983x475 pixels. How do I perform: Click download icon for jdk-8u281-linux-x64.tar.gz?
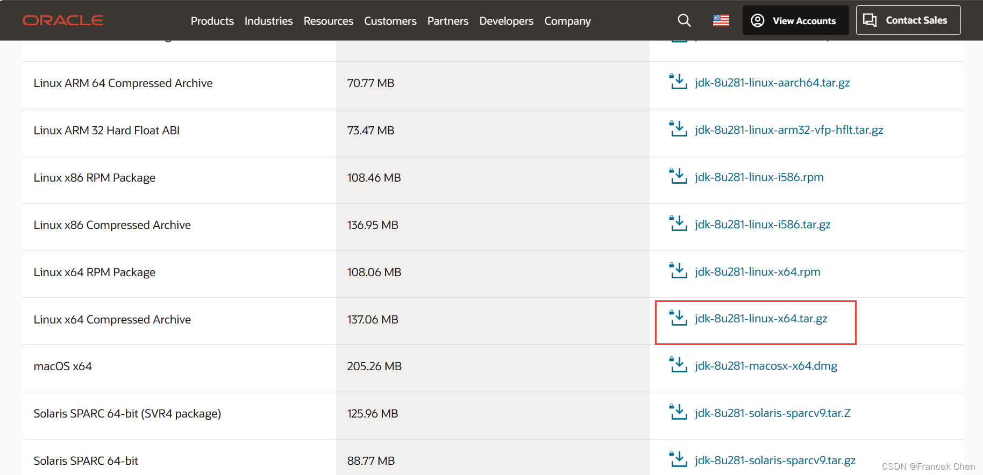[x=678, y=318]
